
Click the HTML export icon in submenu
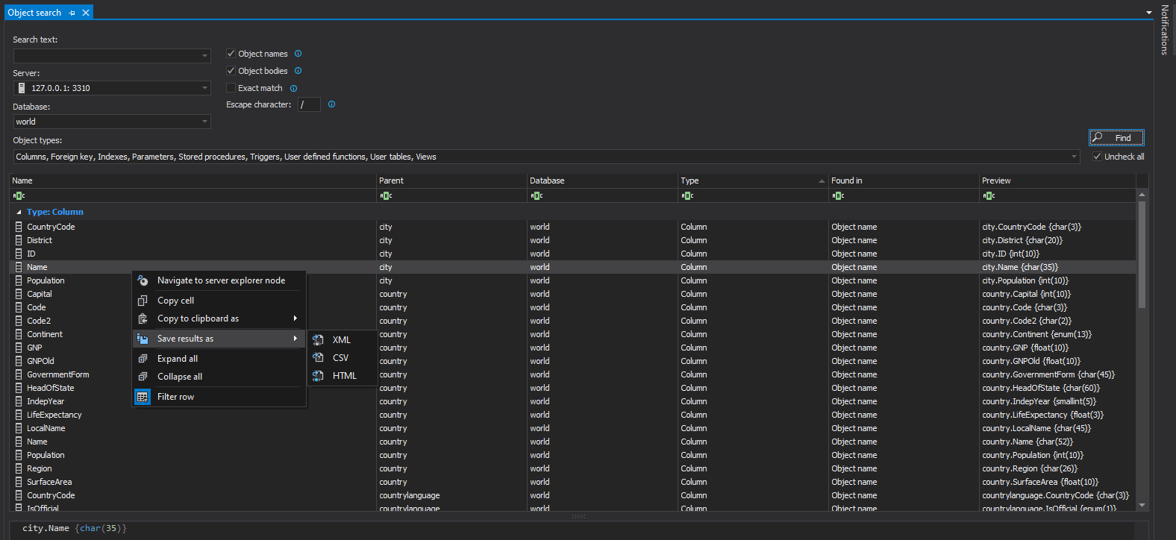point(318,375)
